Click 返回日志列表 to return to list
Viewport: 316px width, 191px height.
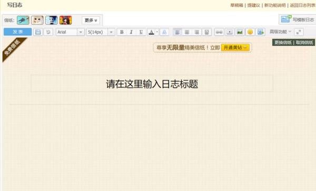click(x=302, y=5)
